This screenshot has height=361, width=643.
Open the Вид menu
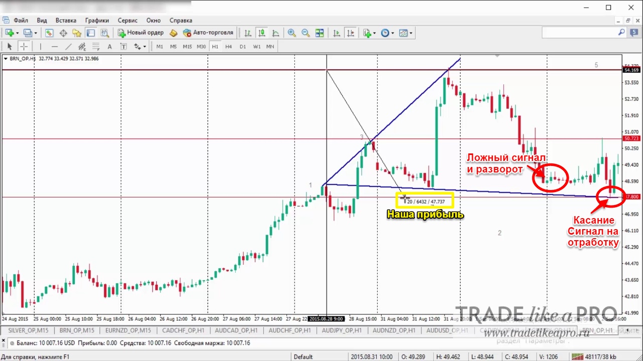[42, 21]
